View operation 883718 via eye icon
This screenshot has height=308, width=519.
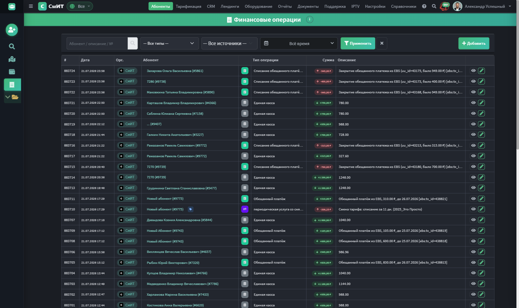pyautogui.click(x=474, y=135)
